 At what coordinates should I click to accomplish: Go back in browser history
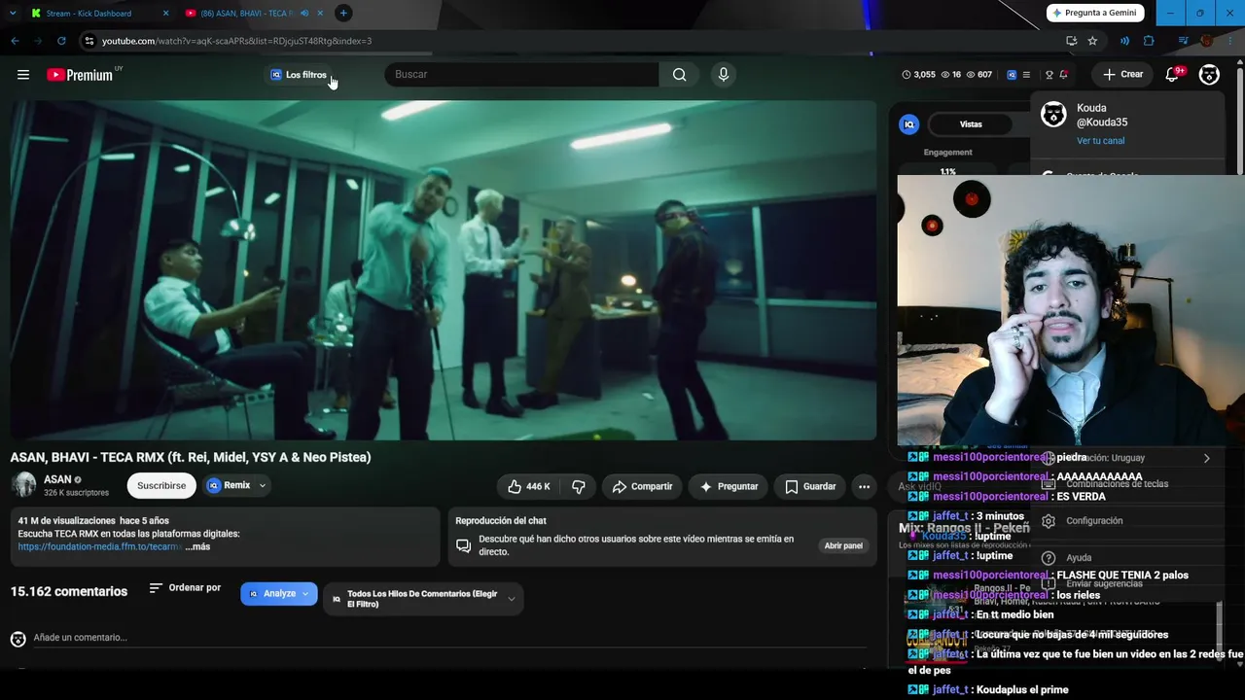pyautogui.click(x=15, y=41)
